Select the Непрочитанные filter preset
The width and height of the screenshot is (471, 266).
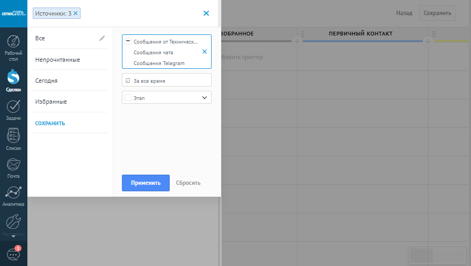[x=57, y=60]
